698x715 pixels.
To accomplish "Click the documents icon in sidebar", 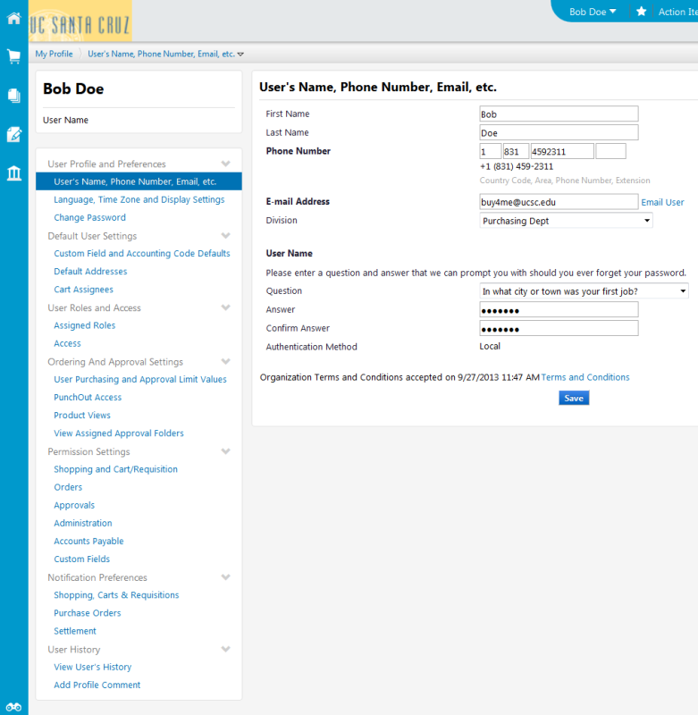I will (x=13, y=96).
